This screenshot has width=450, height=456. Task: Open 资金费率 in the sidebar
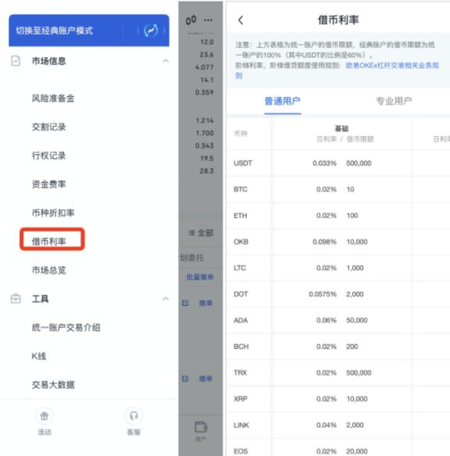tap(48, 184)
